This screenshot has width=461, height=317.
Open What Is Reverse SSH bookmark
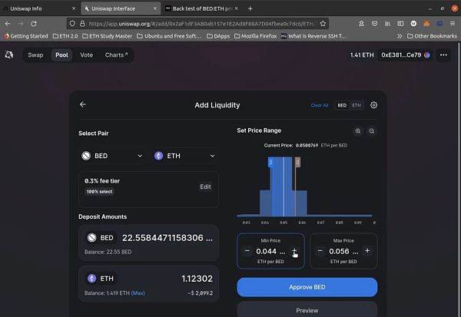[314, 36]
